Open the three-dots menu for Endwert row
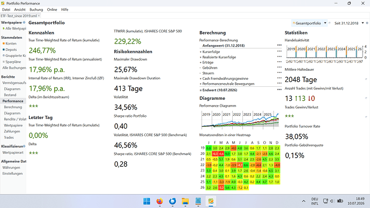370x208 pixels. 279,90
